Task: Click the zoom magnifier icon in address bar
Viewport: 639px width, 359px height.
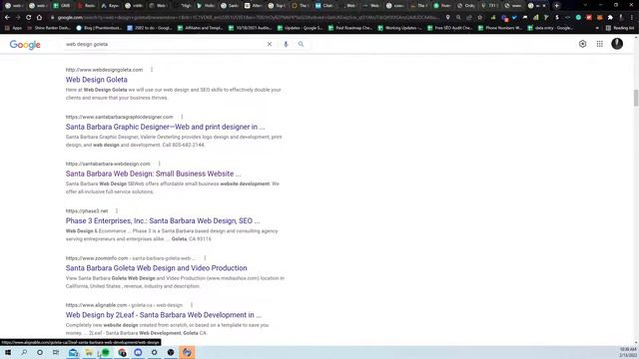Action: [x=458, y=18]
